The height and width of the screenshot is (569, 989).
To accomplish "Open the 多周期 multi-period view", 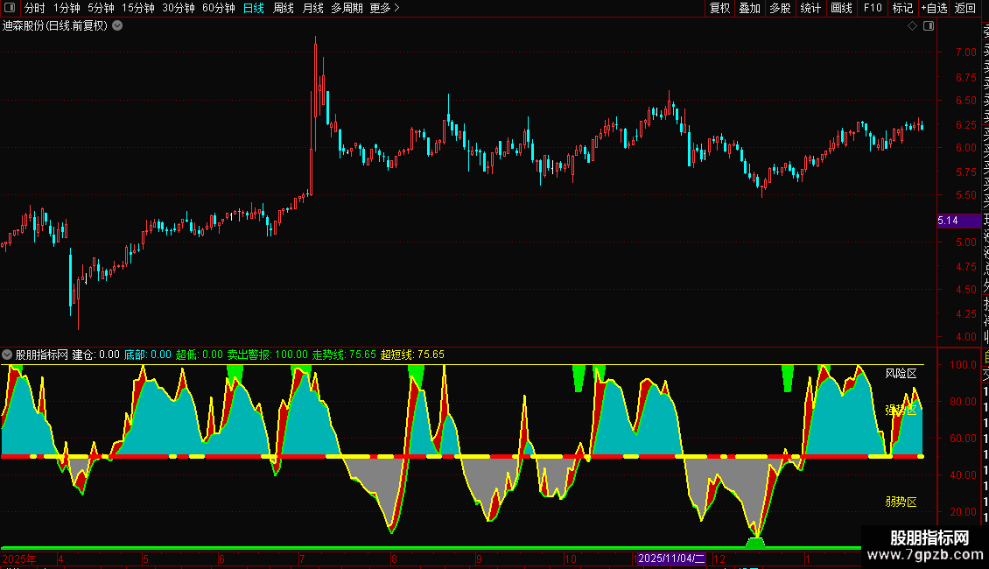I will (x=347, y=8).
